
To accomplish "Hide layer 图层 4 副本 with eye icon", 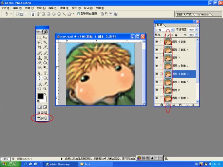I will tap(157, 42).
